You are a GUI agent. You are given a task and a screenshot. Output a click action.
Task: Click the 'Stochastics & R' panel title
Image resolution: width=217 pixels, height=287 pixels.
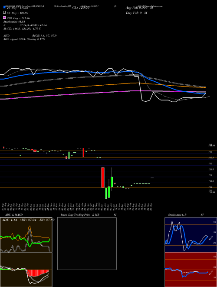[178, 215]
